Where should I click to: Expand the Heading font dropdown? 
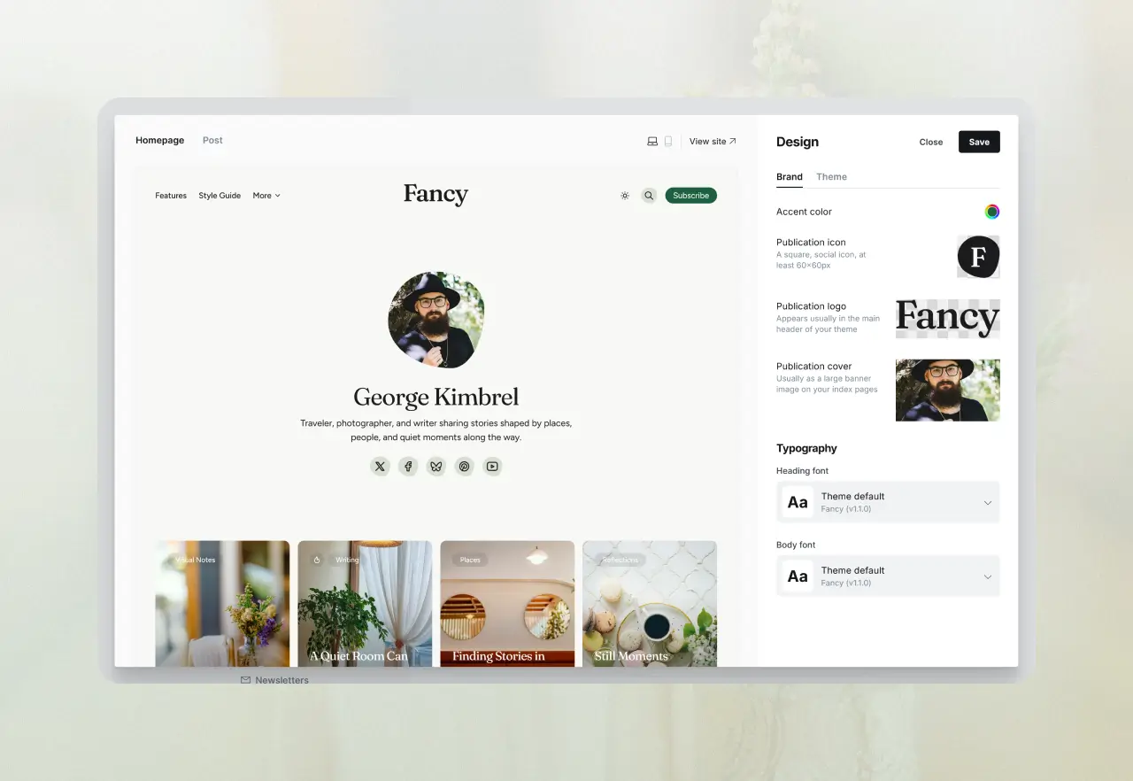[x=888, y=502]
